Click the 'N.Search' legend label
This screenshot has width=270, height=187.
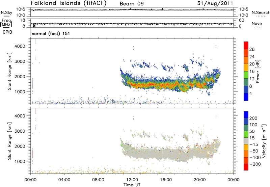pos(261,12)
